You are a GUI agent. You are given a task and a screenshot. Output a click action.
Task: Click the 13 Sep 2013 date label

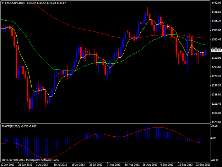185,165
